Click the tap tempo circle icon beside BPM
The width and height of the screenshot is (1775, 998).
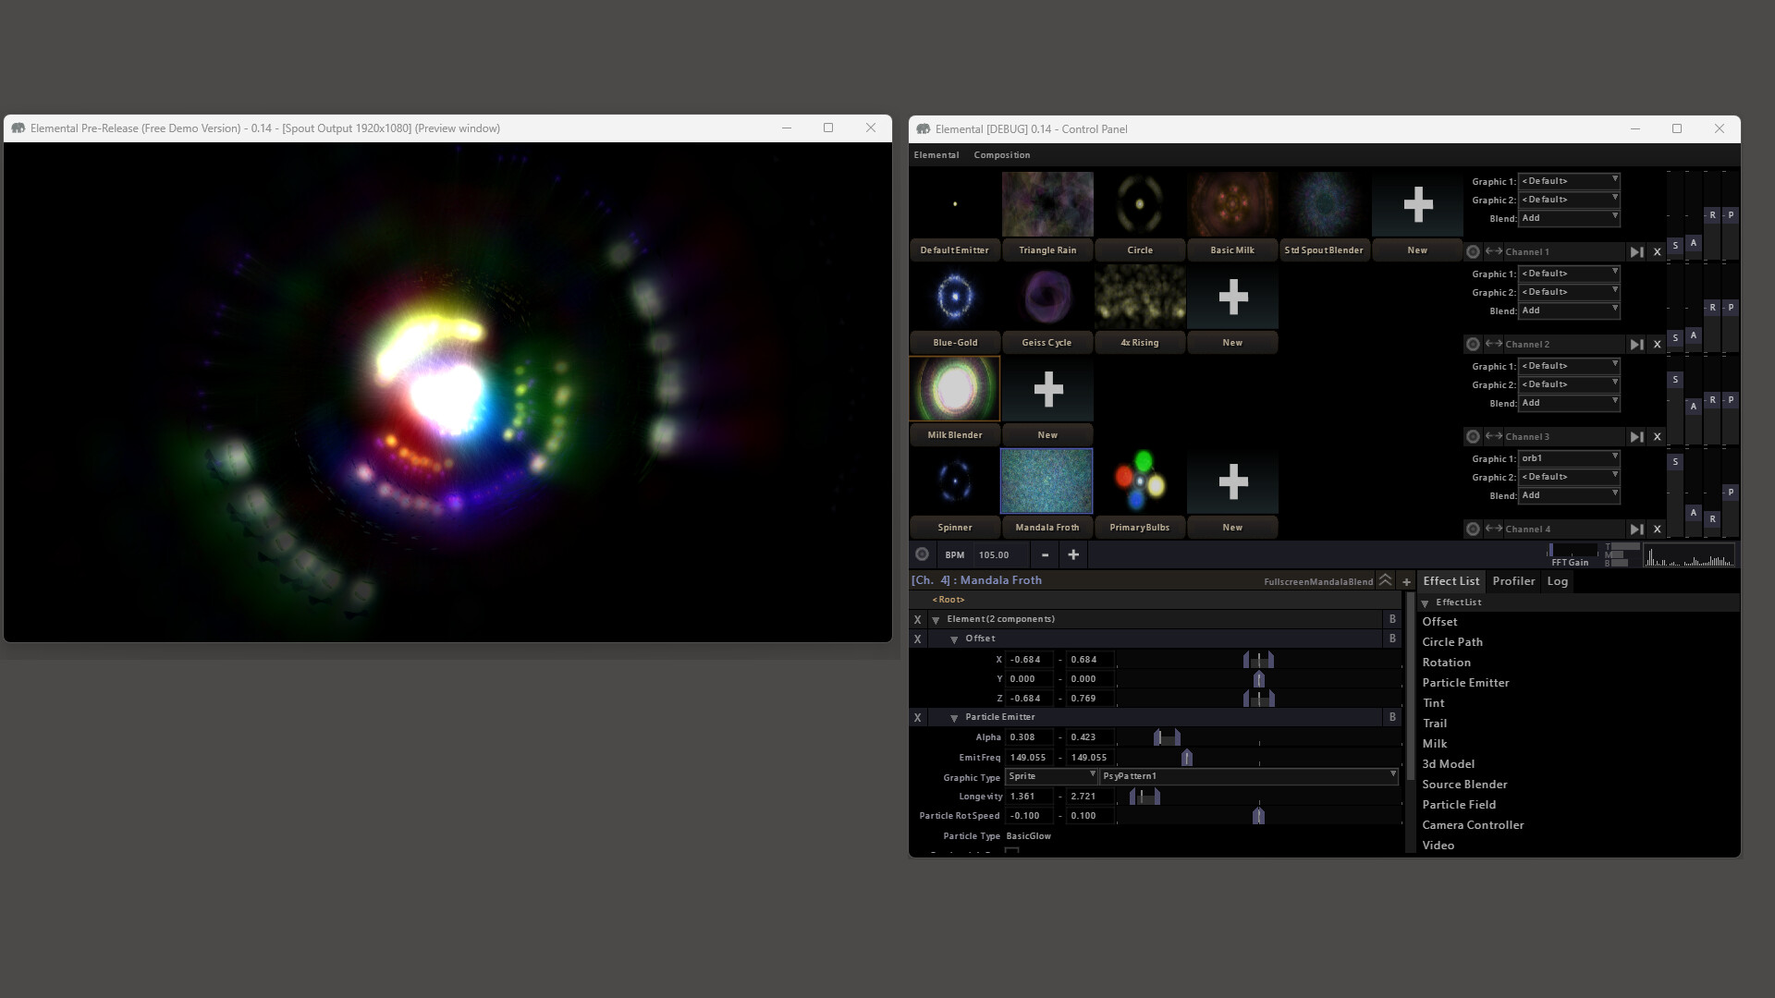(x=922, y=554)
